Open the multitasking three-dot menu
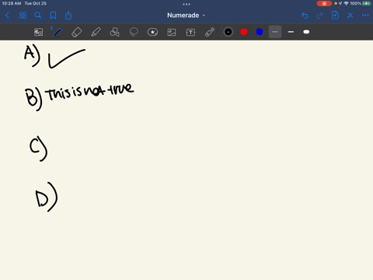The image size is (373, 280). pos(186,4)
